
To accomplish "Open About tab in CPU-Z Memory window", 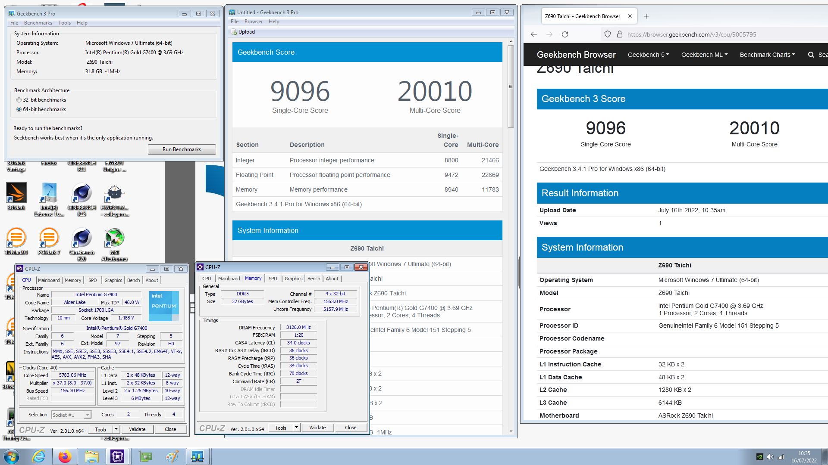I will [332, 279].
